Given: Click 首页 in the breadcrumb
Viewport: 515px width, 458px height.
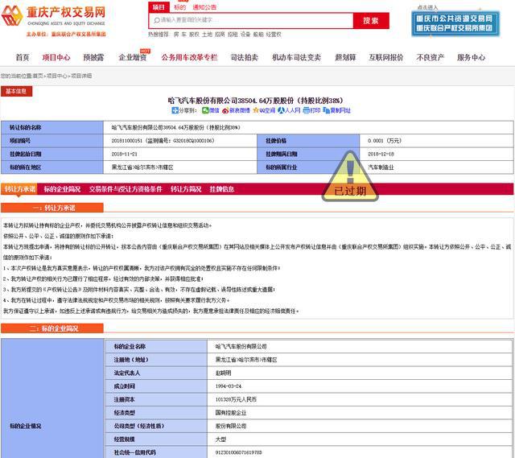Looking at the screenshot, I should (x=38, y=76).
